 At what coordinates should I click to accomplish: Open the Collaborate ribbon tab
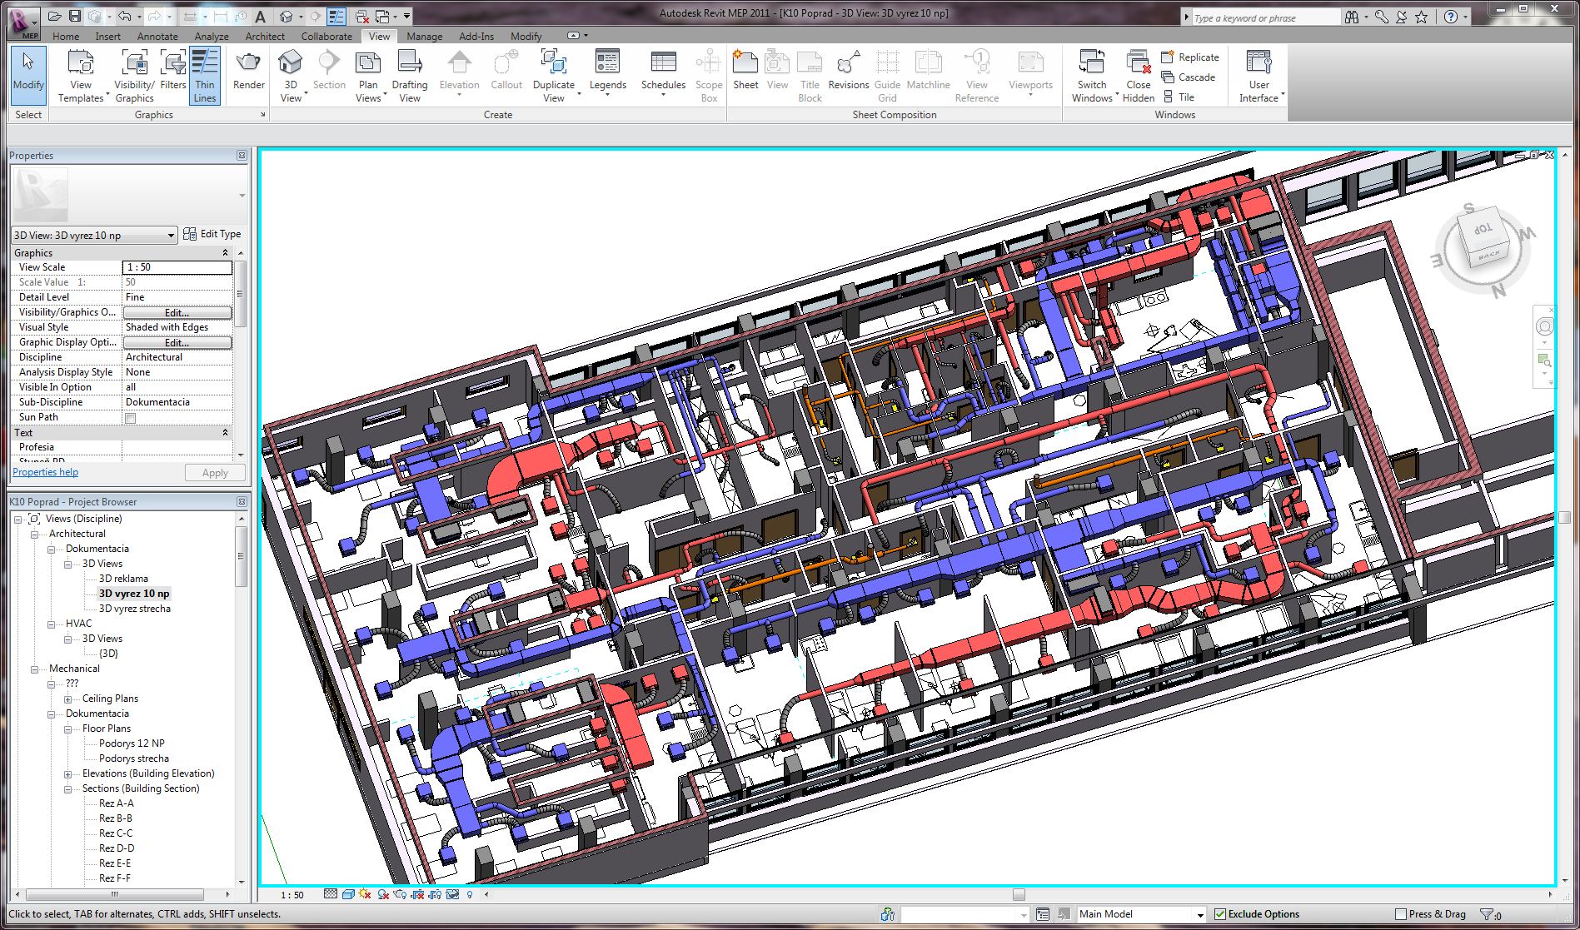click(326, 37)
